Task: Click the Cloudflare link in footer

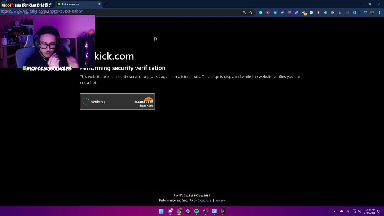Action: click(x=204, y=200)
